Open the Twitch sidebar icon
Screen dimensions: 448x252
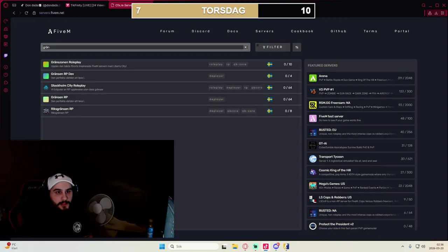coord(6,55)
